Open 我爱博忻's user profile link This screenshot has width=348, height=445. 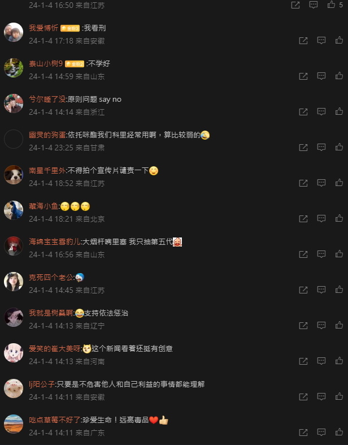point(43,28)
